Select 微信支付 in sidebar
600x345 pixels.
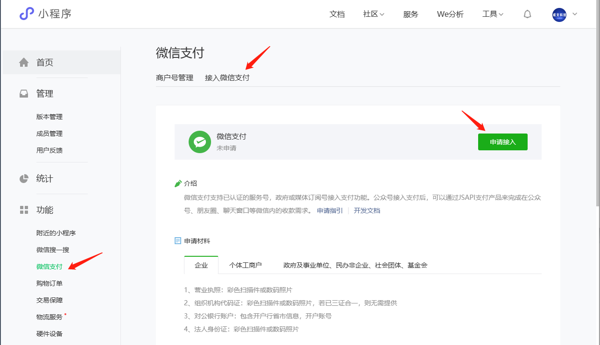(49, 267)
